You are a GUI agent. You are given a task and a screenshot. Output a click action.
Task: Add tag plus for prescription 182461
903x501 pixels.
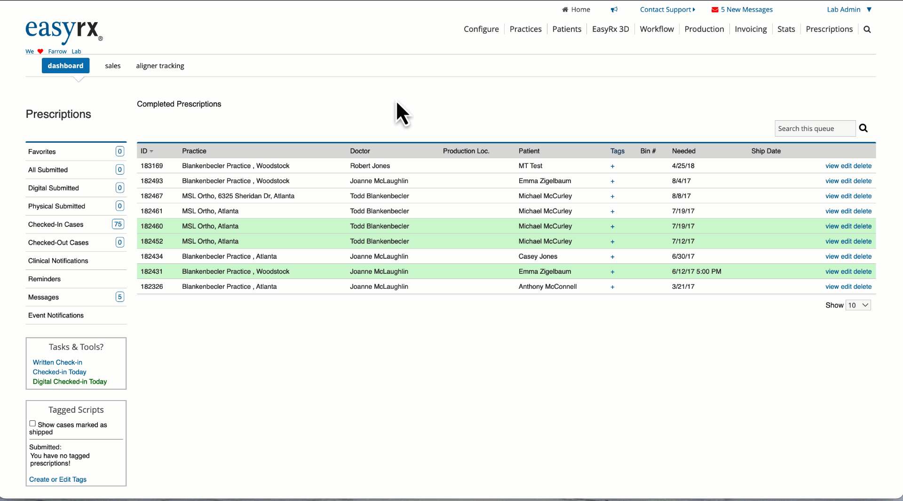(612, 211)
